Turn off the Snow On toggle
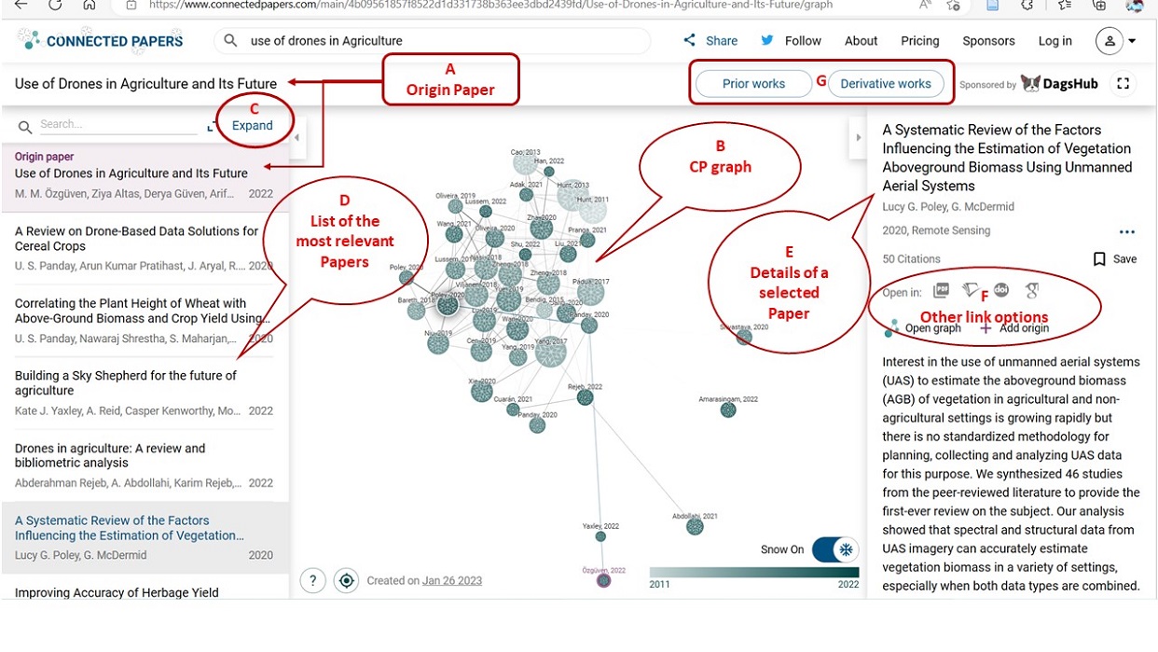This screenshot has height=652, width=1158. [x=834, y=549]
